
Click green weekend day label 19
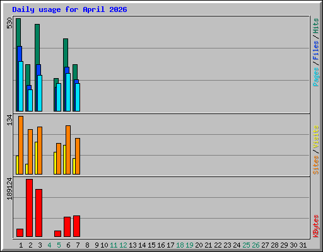click(x=189, y=245)
